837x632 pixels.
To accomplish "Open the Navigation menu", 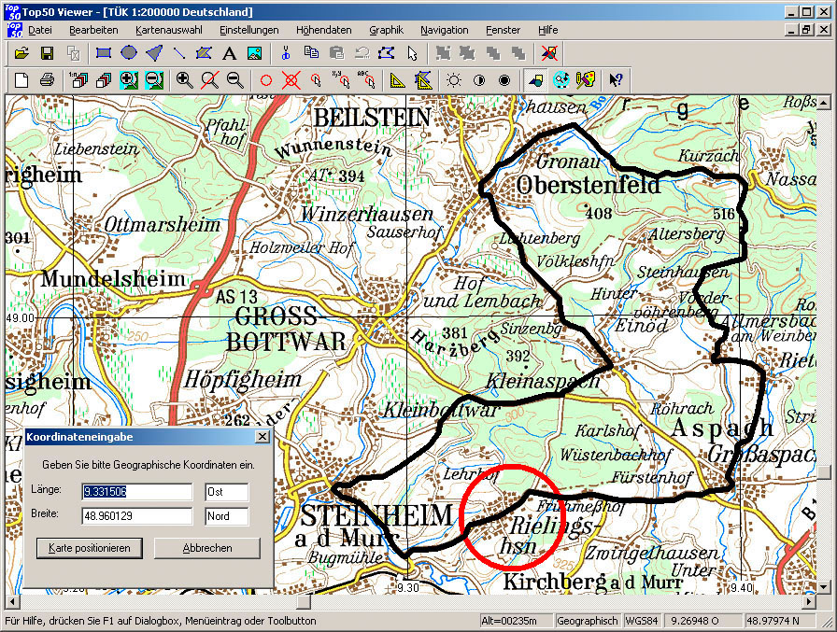I will point(444,30).
